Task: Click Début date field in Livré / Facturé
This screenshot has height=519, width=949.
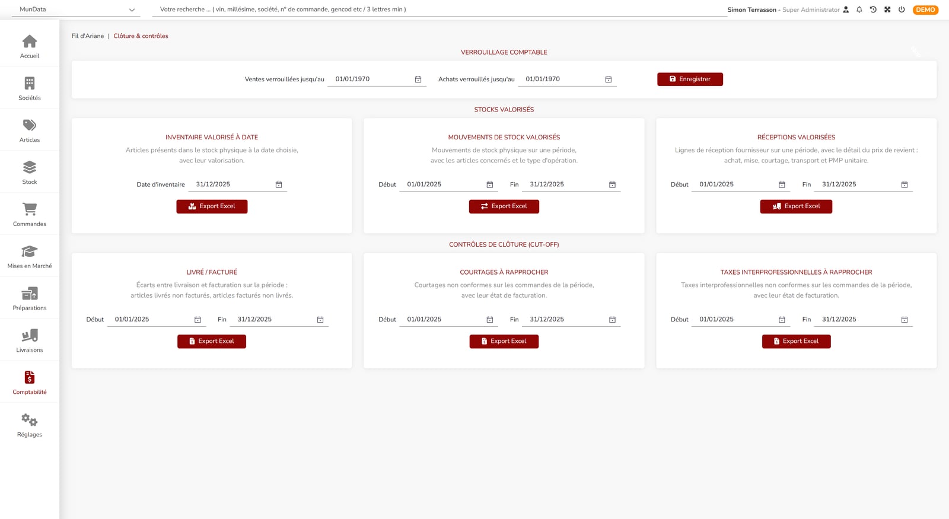Action: coord(157,320)
